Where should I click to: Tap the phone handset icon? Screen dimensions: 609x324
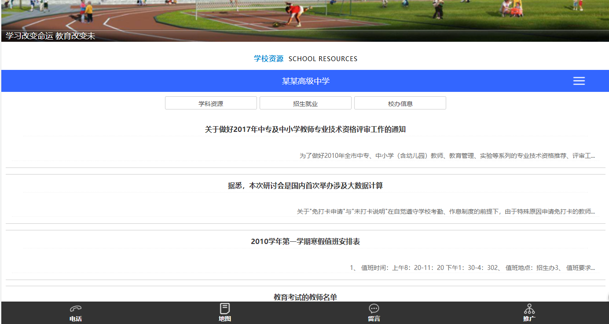[76, 309]
